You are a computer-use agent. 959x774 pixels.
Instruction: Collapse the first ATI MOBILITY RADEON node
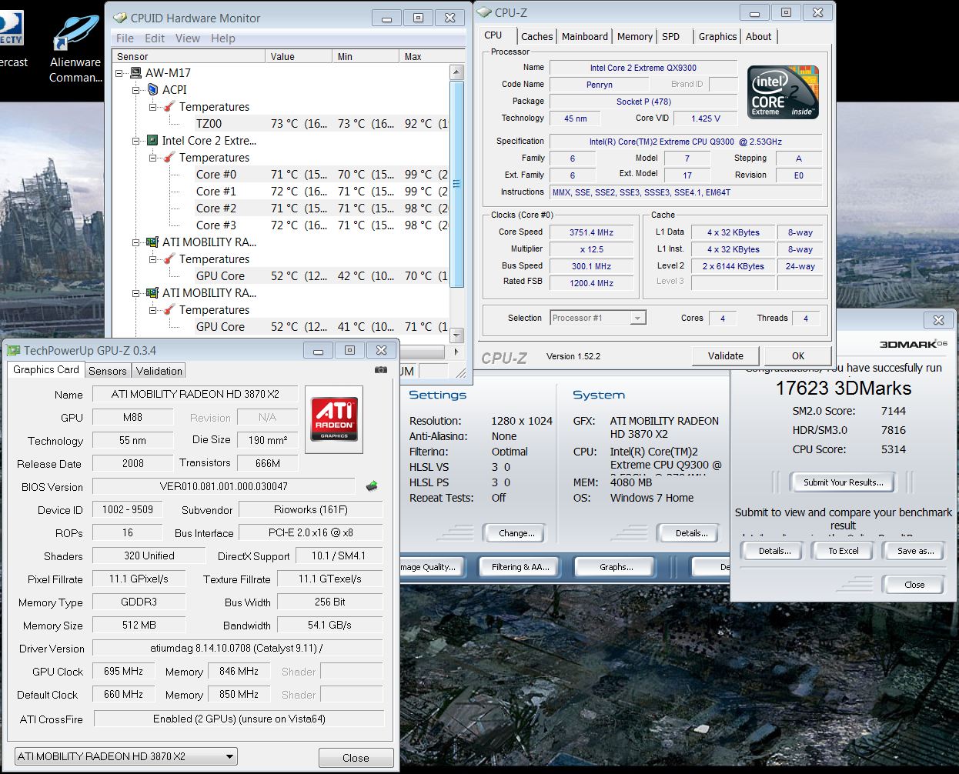tap(136, 242)
